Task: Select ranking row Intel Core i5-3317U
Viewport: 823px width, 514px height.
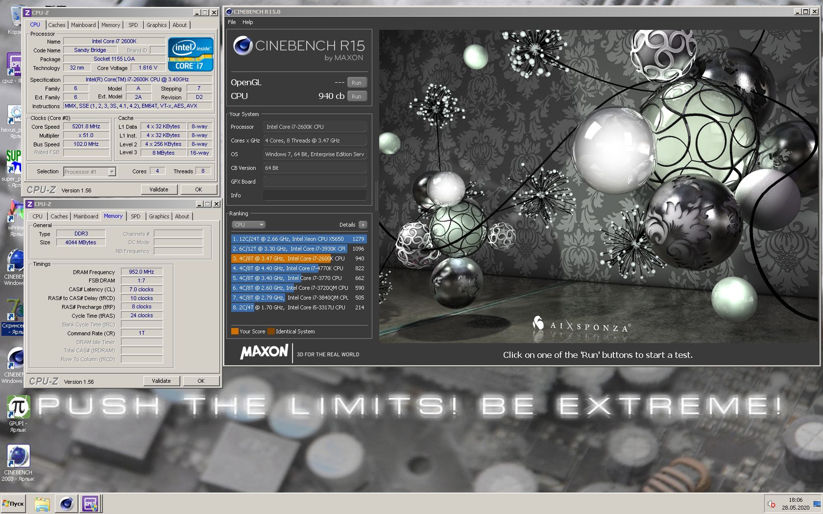Action: click(299, 307)
